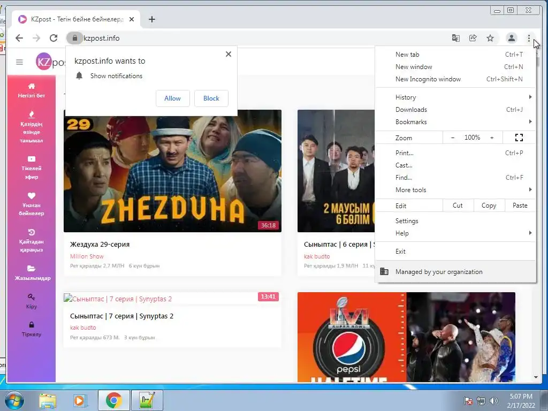Choose Cast... from the menu

coord(455,165)
